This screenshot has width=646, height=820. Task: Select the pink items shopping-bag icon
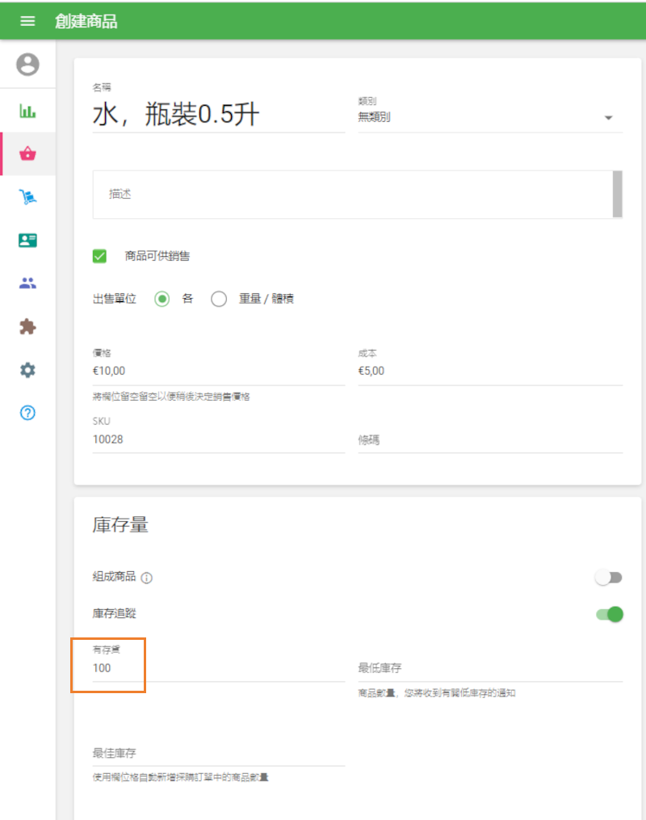click(x=27, y=153)
